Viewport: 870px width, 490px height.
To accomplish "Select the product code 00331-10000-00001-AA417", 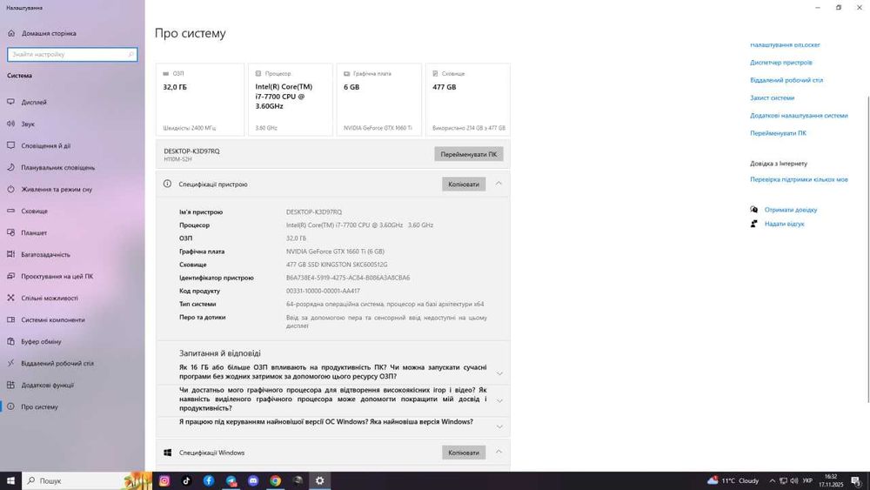I will pos(323,291).
